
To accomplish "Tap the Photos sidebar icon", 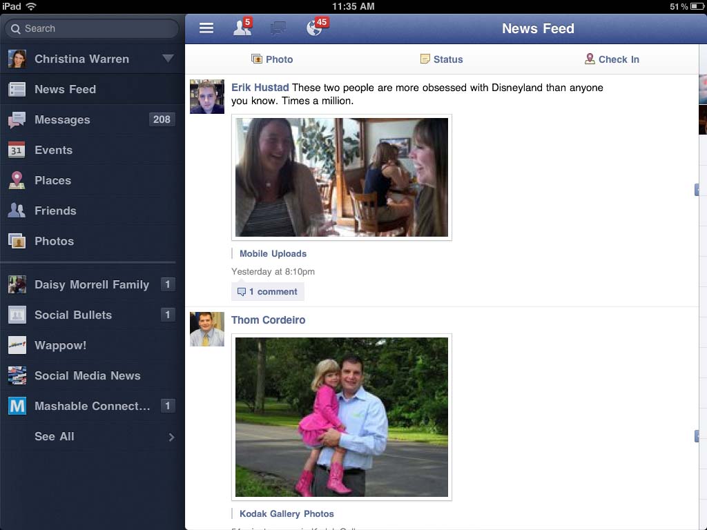I will pos(17,241).
